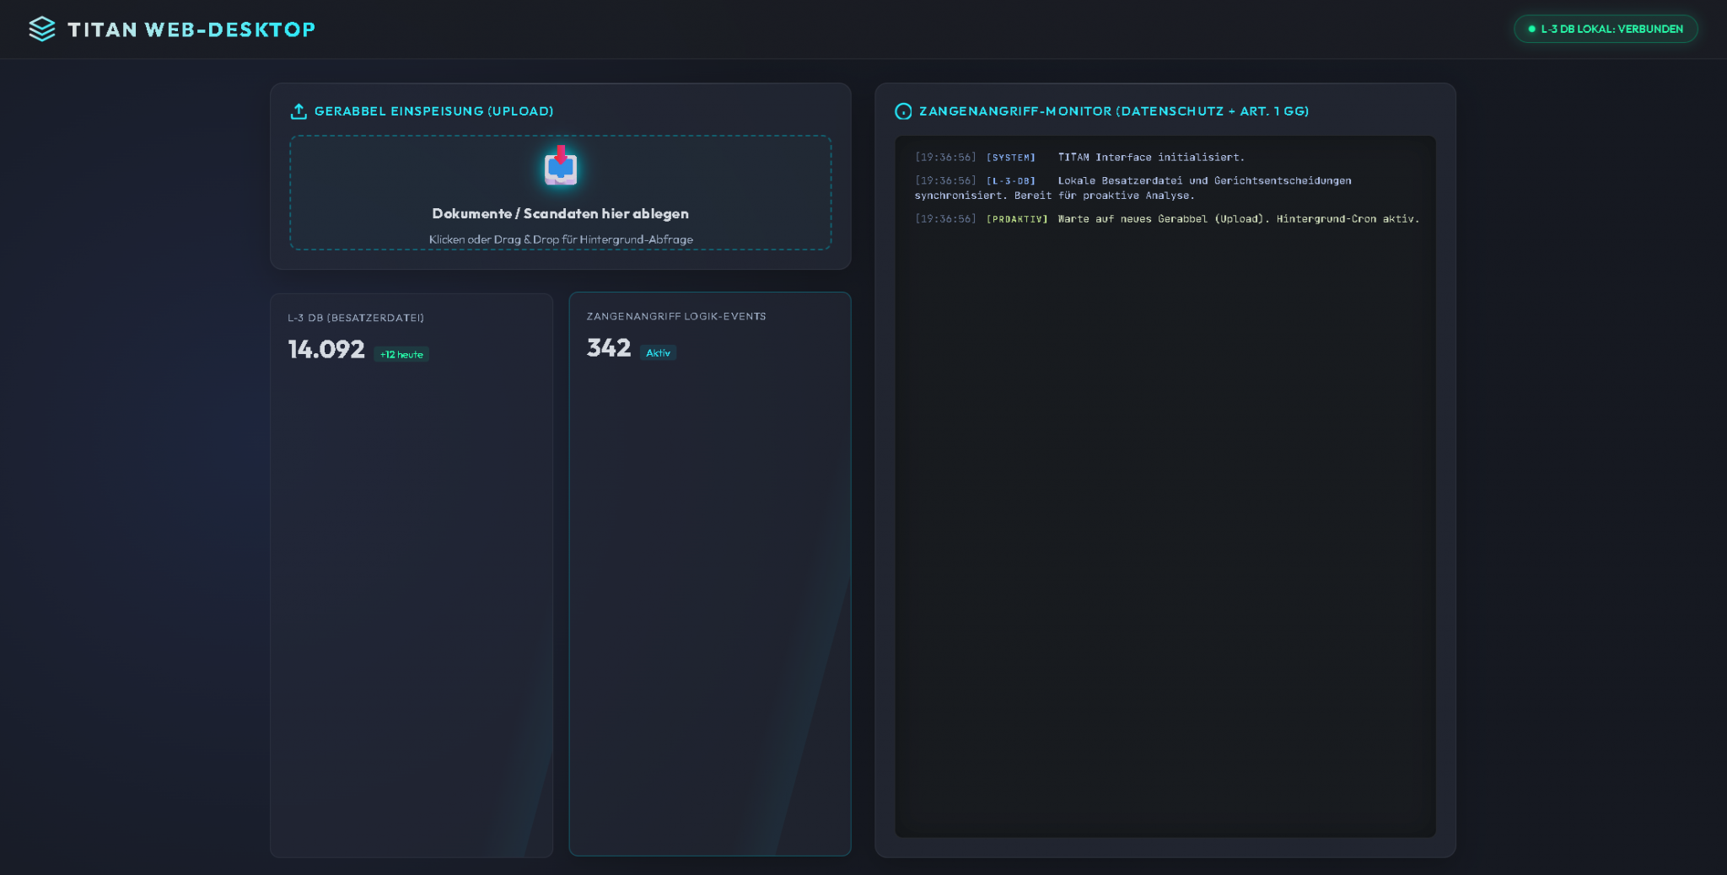Image resolution: width=1727 pixels, height=875 pixels.
Task: Click the target icon beside Zangenangriff-Monitor heading
Action: pyautogui.click(x=905, y=110)
